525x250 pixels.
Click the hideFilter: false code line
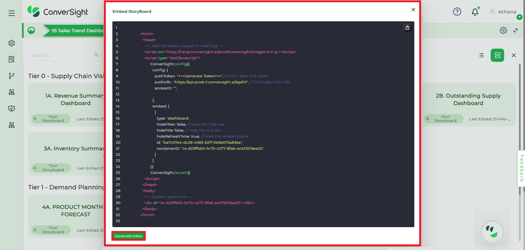pos(190,124)
